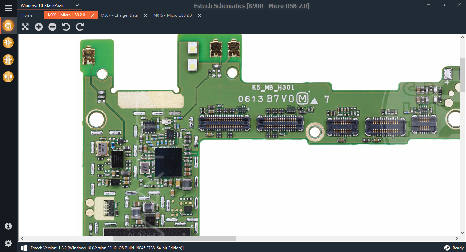The width and height of the screenshot is (466, 252).
Task: Select the M015 - Micro USB 2.0 tab
Action: pyautogui.click(x=173, y=15)
